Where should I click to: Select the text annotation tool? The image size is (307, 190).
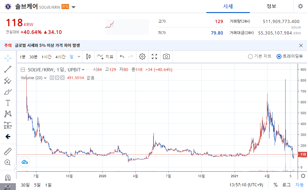pos(8,103)
